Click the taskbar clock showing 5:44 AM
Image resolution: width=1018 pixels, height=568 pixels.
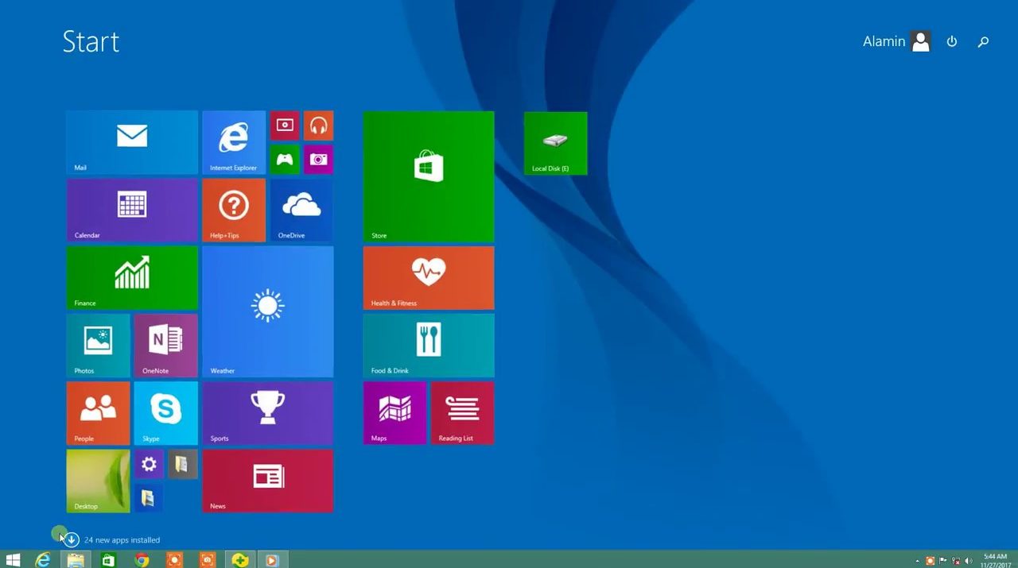point(995,560)
